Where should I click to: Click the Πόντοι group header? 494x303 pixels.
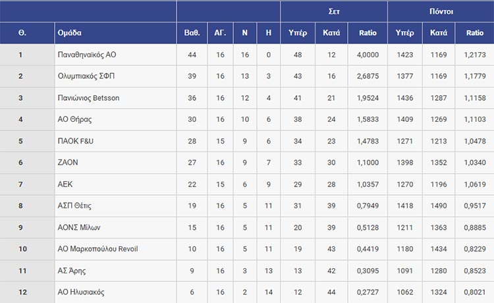pos(440,11)
